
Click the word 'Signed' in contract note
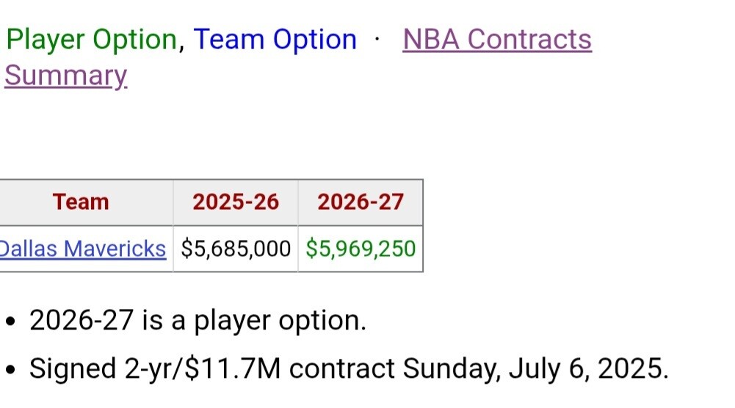click(72, 368)
